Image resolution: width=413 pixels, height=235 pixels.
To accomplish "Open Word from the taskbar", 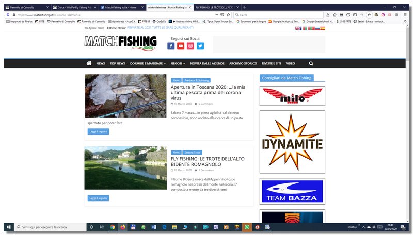I will [154, 227].
